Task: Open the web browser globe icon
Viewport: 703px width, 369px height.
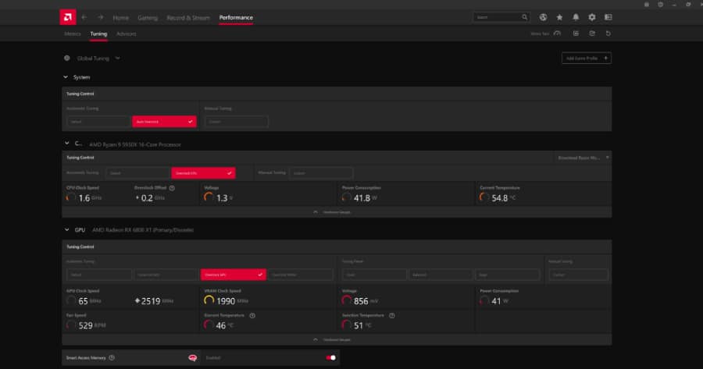Action: coord(544,17)
